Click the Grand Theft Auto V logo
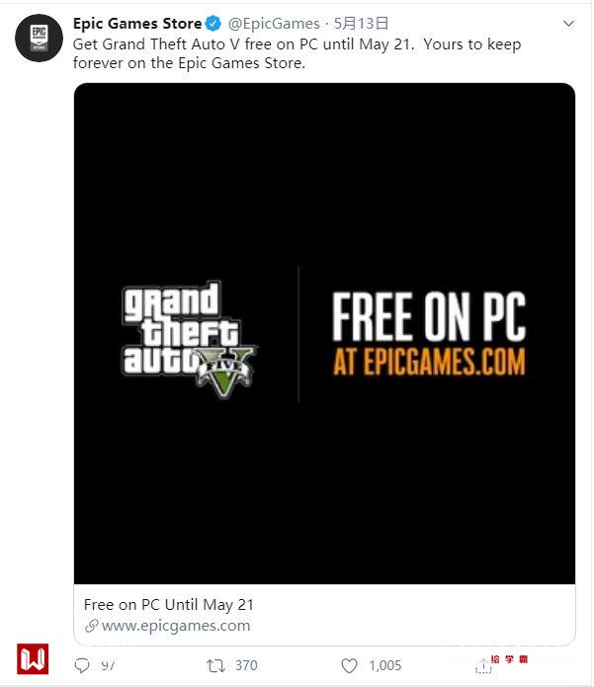 pos(189,339)
